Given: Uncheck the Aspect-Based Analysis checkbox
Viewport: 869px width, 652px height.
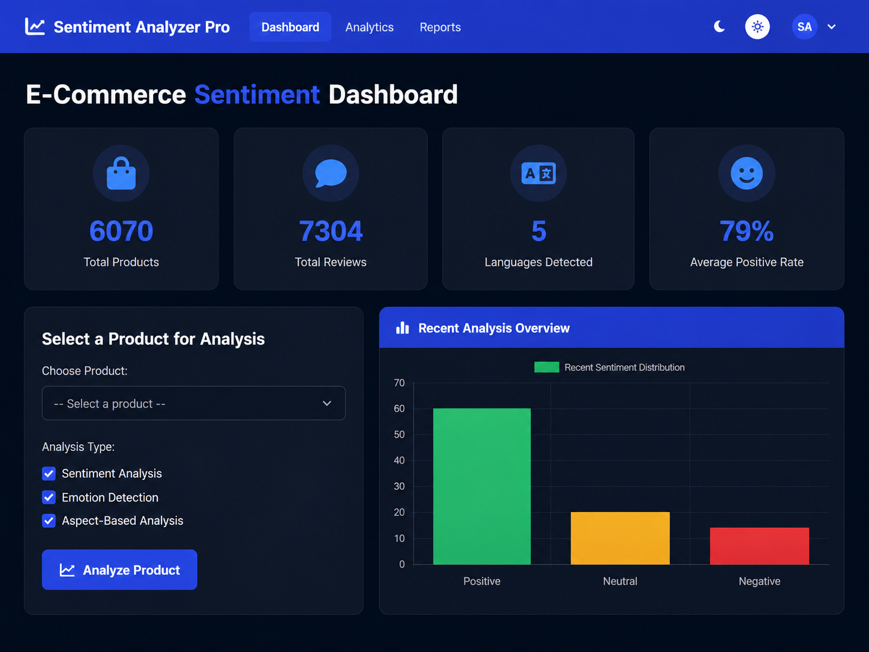Looking at the screenshot, I should [49, 521].
